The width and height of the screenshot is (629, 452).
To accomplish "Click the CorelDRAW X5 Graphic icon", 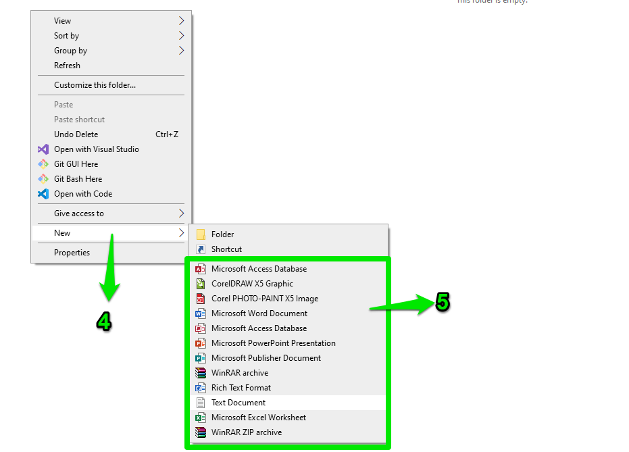I will [x=201, y=284].
